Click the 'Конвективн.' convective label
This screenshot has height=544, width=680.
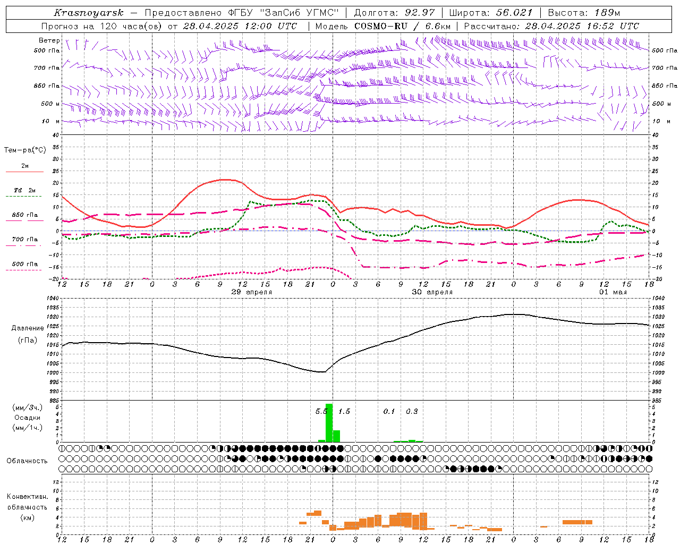tap(28, 497)
